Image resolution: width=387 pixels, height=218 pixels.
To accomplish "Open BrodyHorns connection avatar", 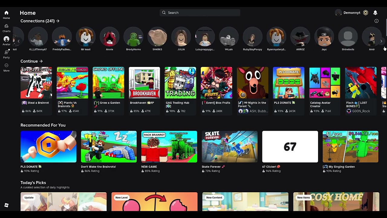I will click(133, 37).
